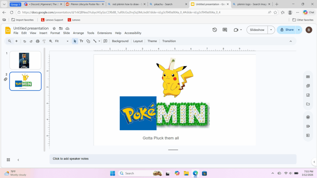
Task: Open the Insert menu
Action: pos(43,33)
